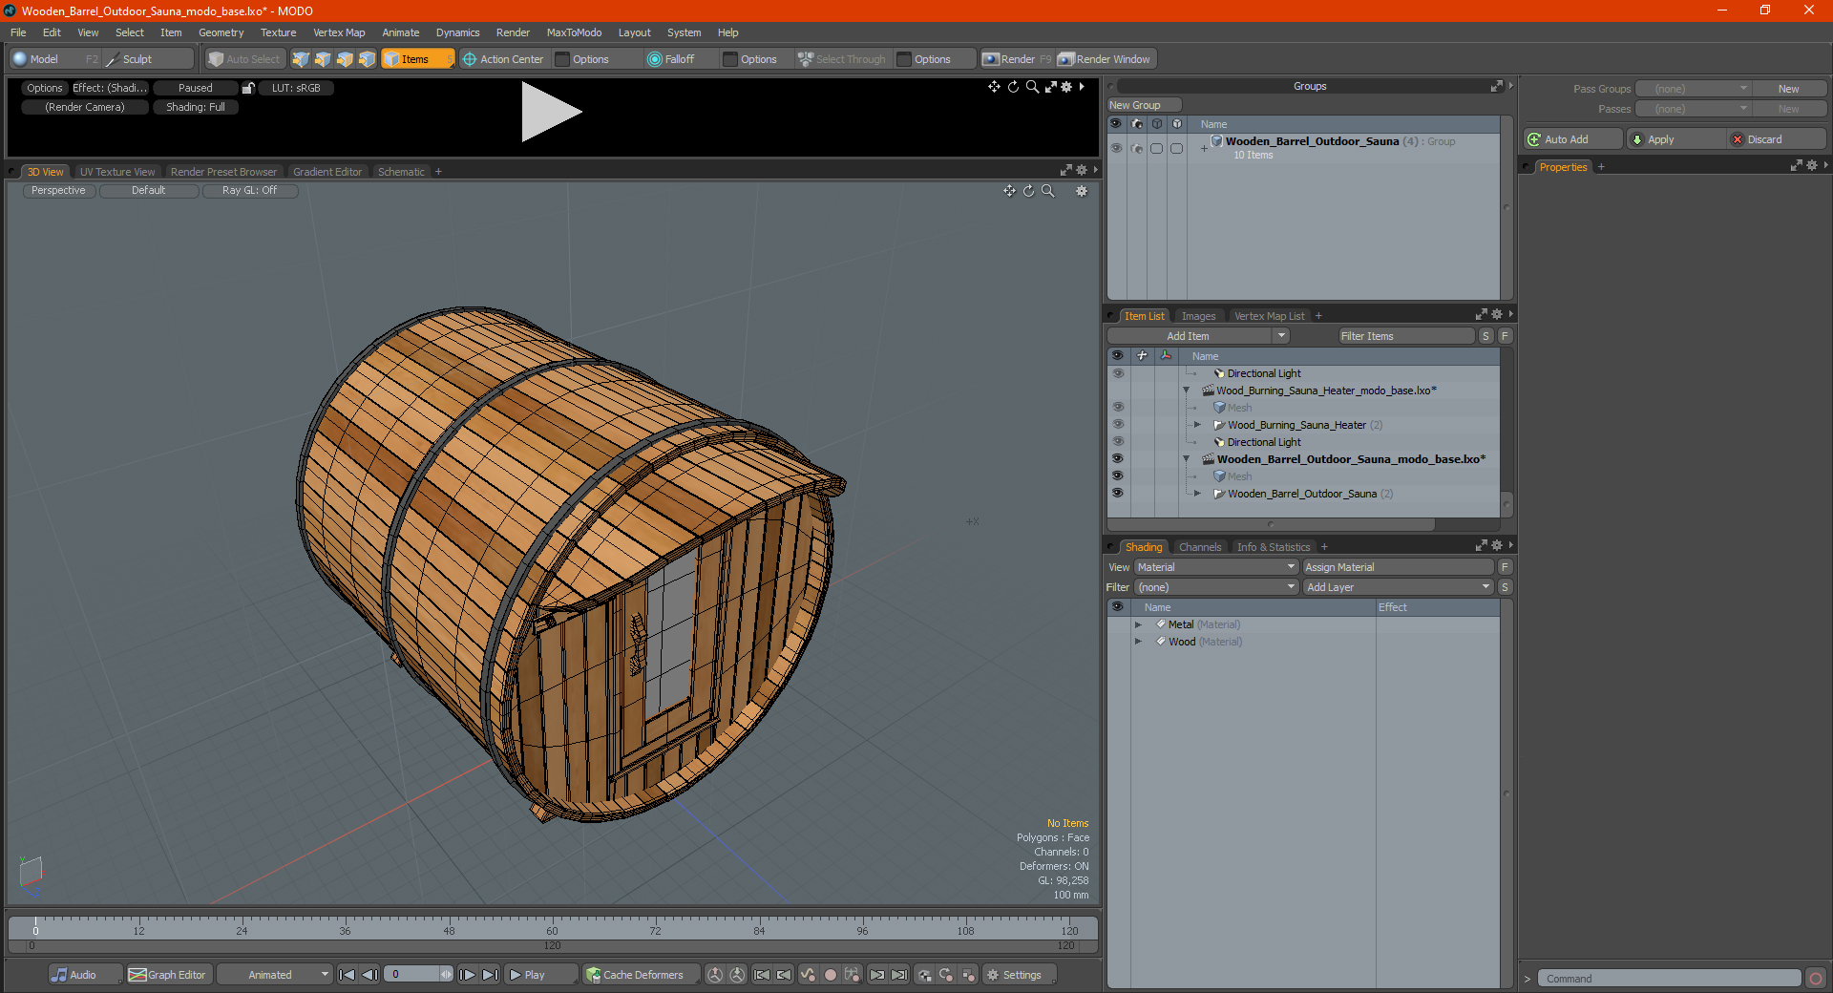The height and width of the screenshot is (993, 1833).
Task: Expand the Wood material
Action: point(1138,642)
